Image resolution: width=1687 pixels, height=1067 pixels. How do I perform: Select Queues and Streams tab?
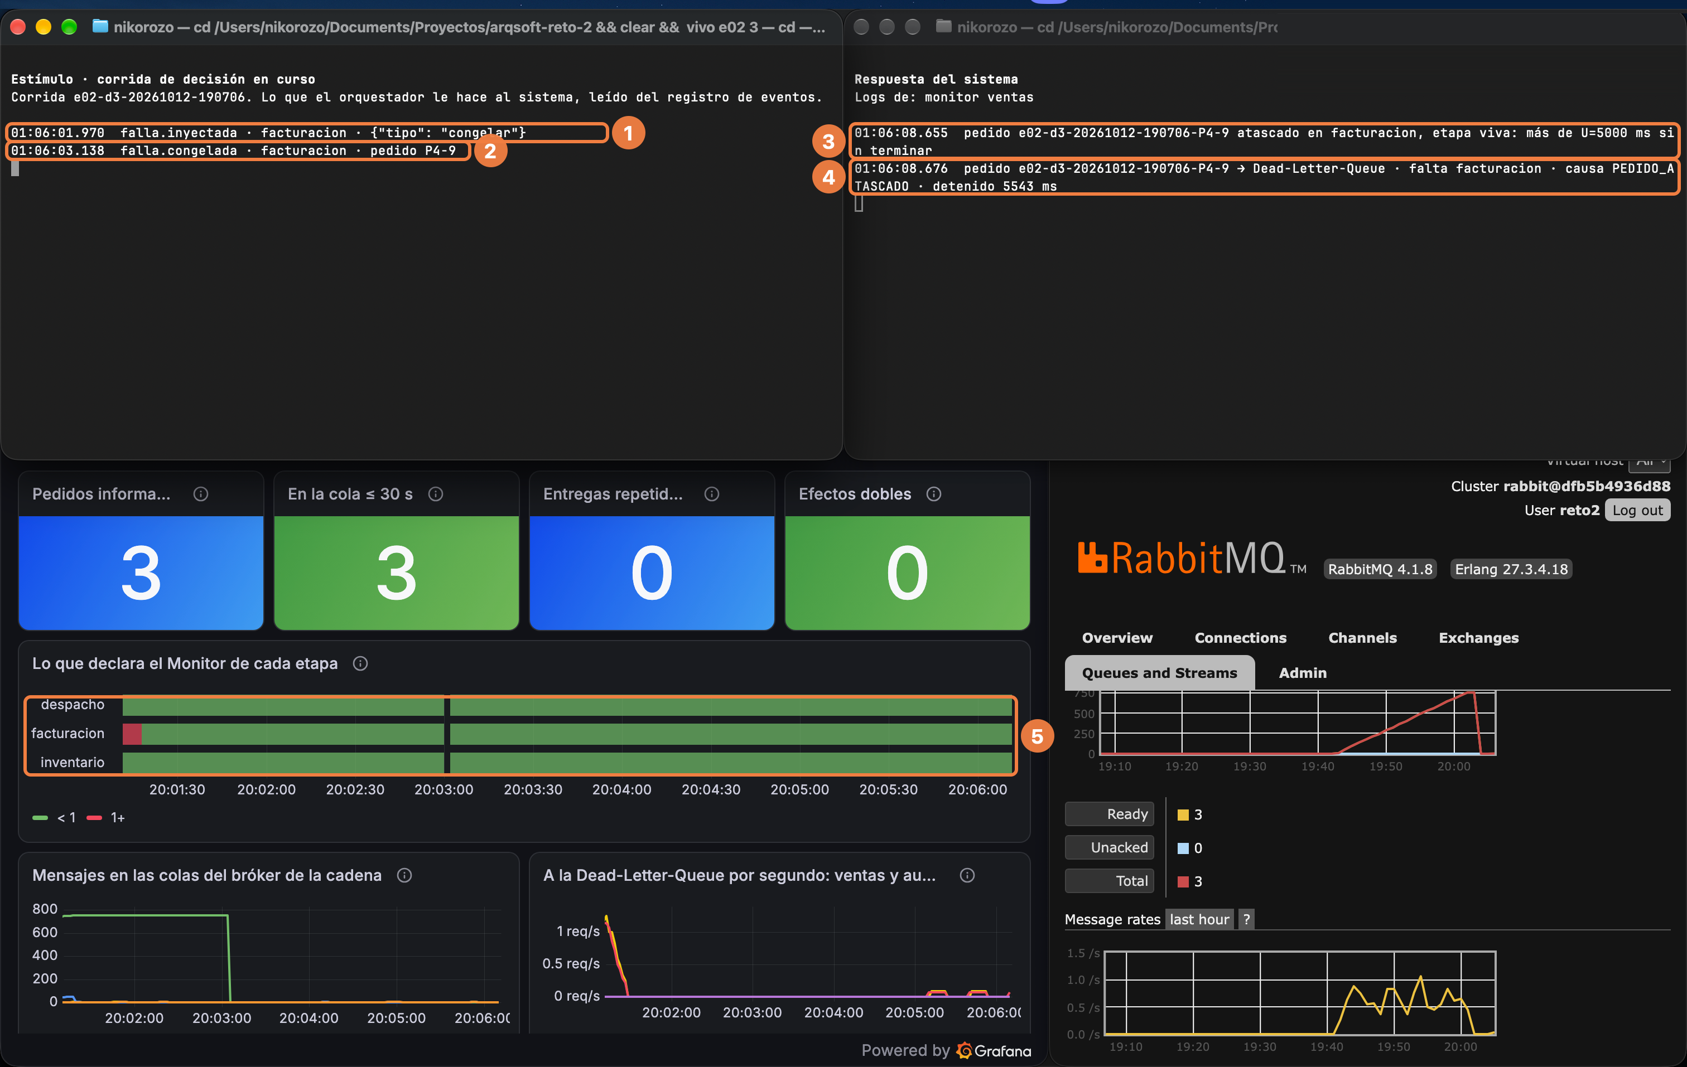click(x=1159, y=673)
